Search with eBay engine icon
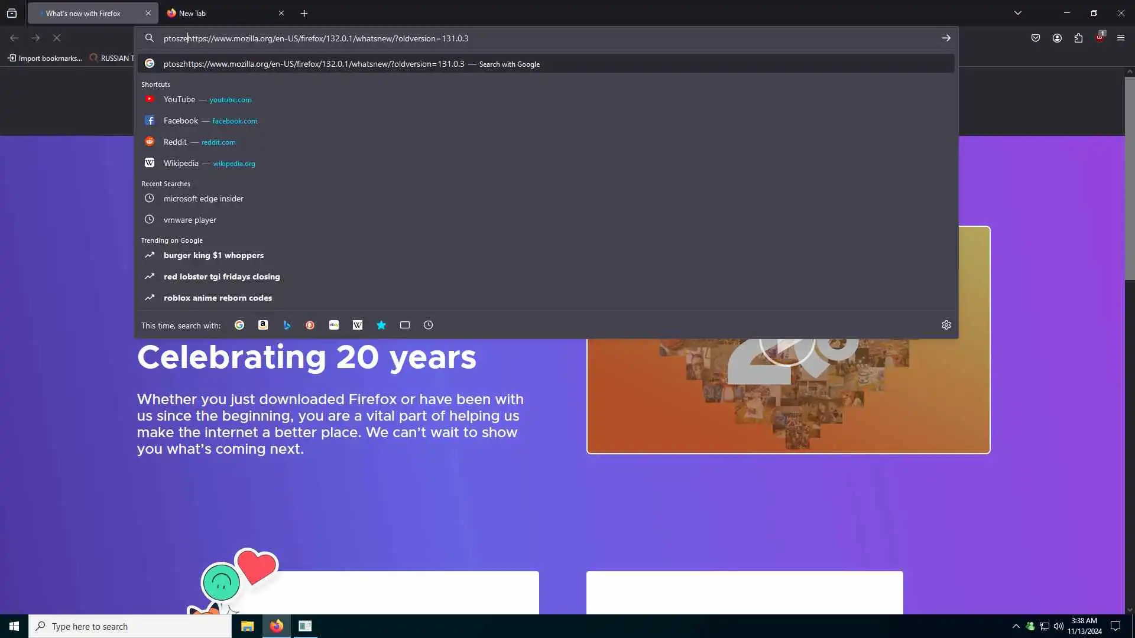Image resolution: width=1135 pixels, height=638 pixels. click(334, 325)
